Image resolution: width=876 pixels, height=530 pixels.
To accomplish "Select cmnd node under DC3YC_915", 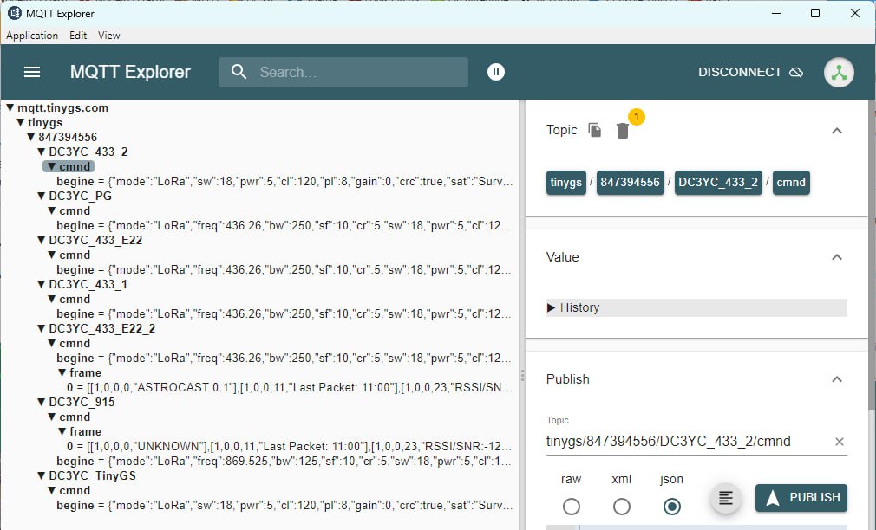I will (75, 417).
